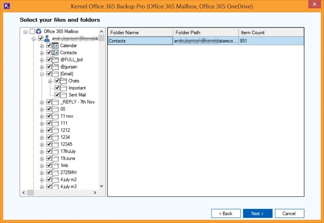
Task: Click the _REPLY - 7th Nov folder icon
Action: tap(55, 102)
